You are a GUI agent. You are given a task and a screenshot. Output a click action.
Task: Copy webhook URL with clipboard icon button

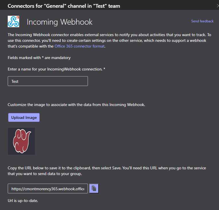pyautogui.click(x=94, y=189)
